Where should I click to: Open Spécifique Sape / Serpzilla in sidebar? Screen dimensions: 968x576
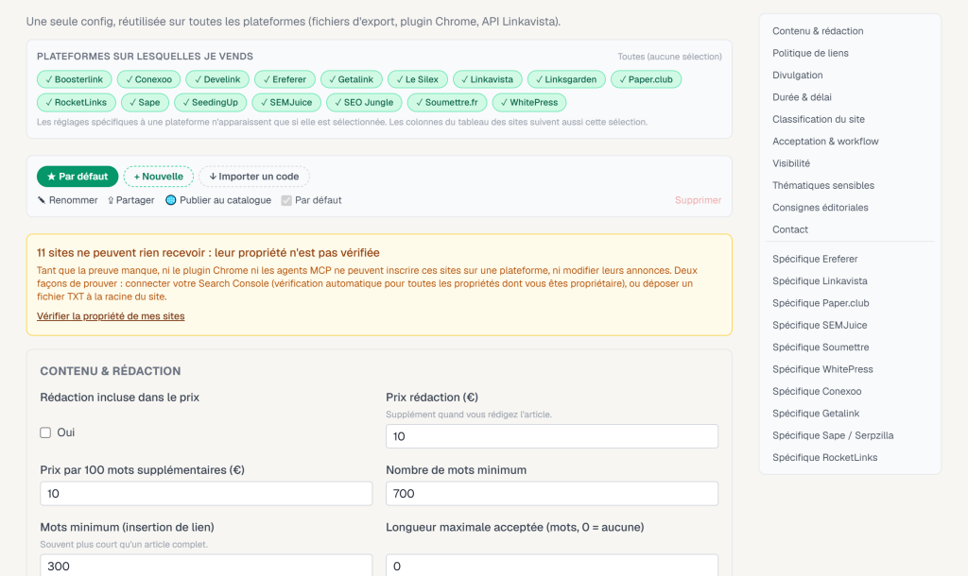(x=833, y=435)
